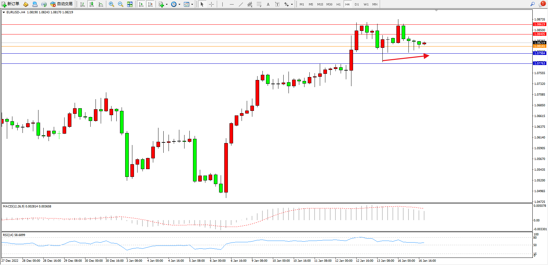Open the chart templates dropdown
Image resolution: width=548 pixels, height=265 pixels.
tap(188, 4)
